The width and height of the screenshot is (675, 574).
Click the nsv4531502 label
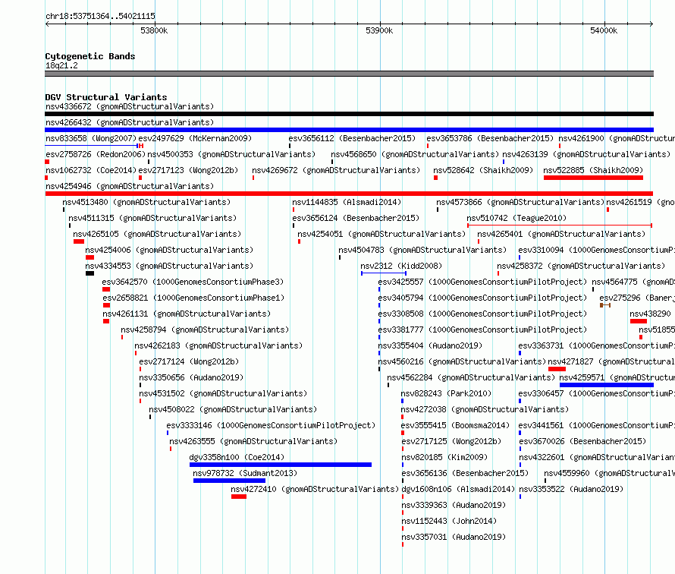click(223, 393)
